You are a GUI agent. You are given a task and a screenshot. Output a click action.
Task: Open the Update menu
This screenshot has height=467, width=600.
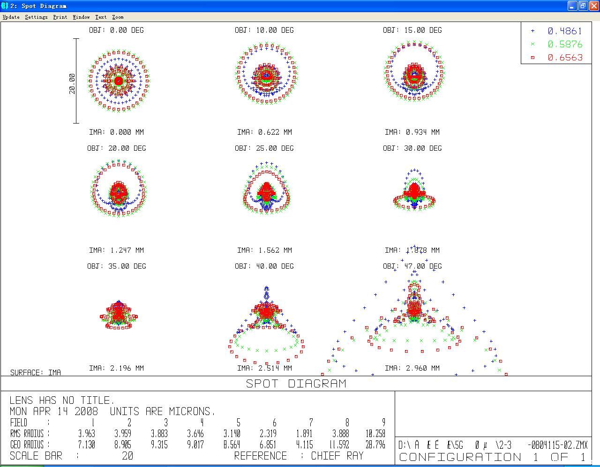11,17
